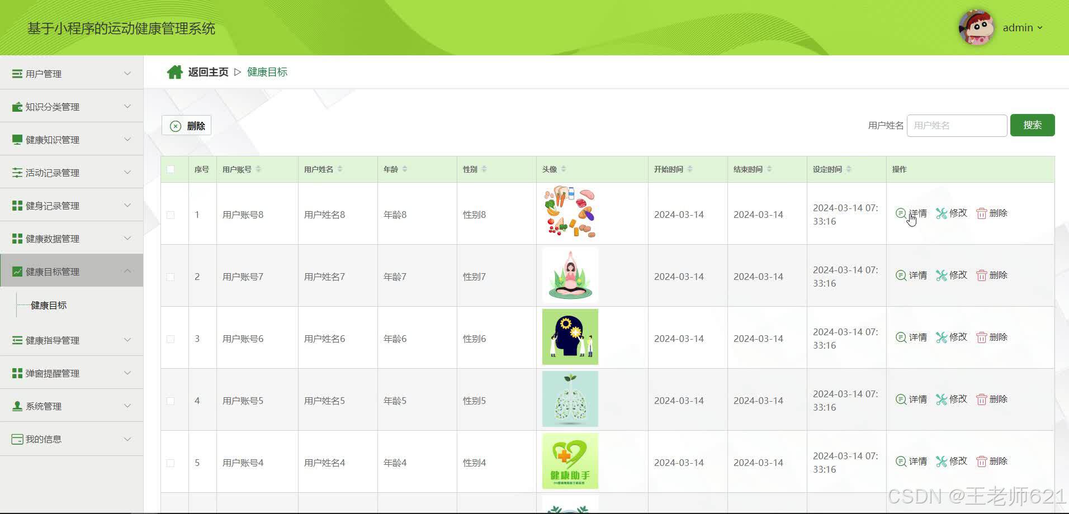Viewport: 1069px width, 514px height.
Task: Click the 健康知识管理 monitor icon
Action: click(17, 140)
